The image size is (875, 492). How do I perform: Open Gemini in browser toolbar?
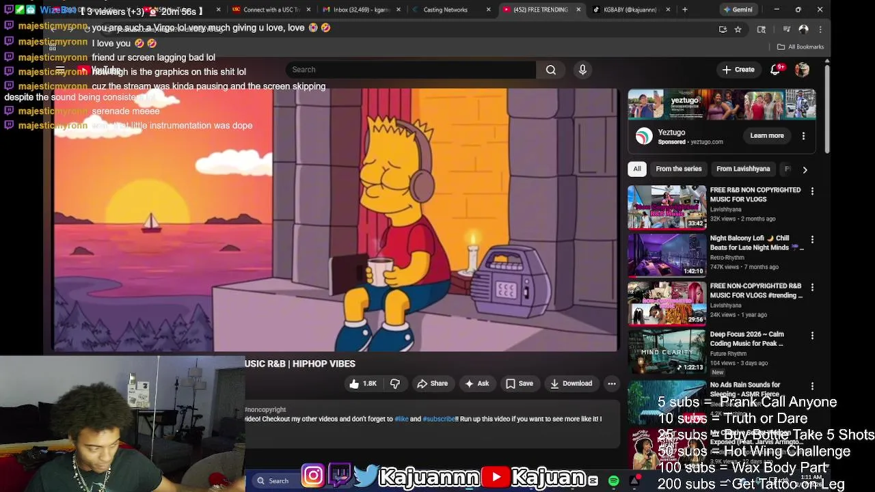tap(737, 10)
